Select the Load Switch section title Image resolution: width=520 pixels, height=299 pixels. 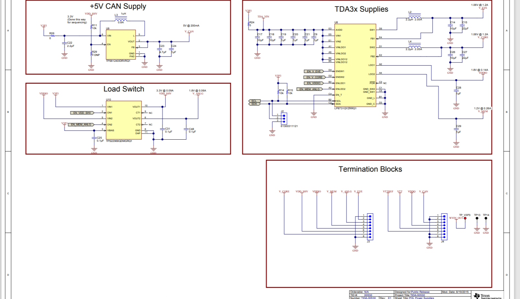click(124, 89)
